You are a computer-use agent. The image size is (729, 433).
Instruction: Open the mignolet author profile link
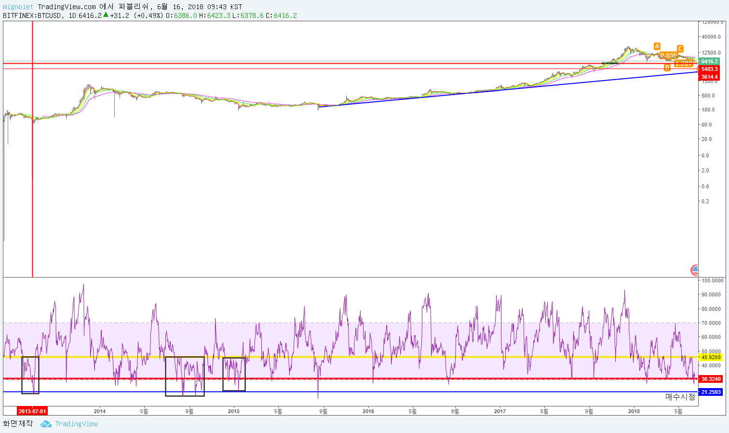coord(18,7)
